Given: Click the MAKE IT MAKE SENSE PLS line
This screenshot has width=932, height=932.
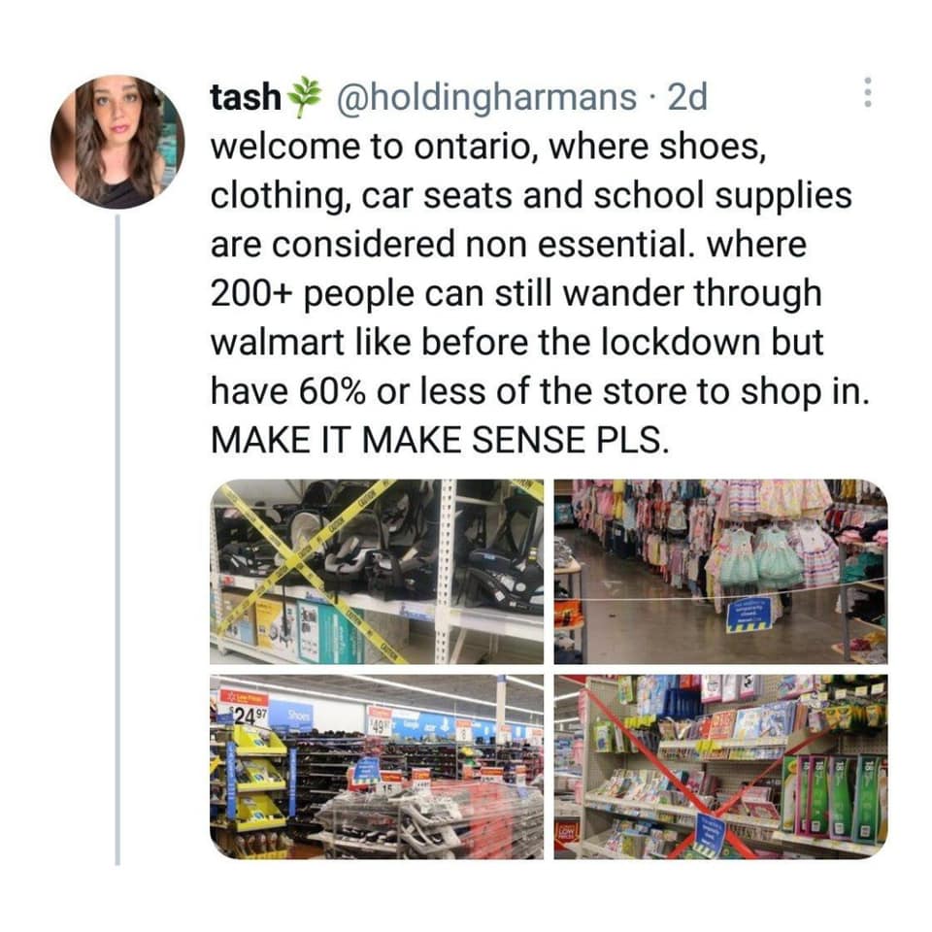Looking at the screenshot, I should [440, 441].
